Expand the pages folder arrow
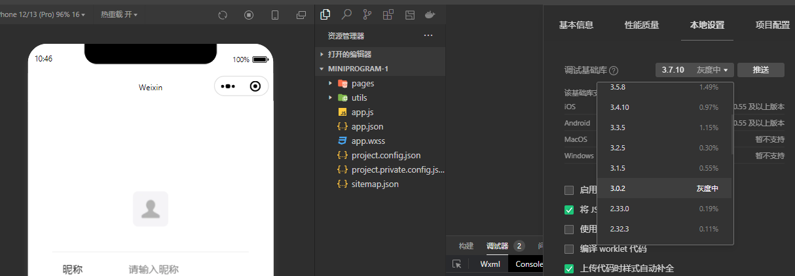795x276 pixels. pos(331,84)
